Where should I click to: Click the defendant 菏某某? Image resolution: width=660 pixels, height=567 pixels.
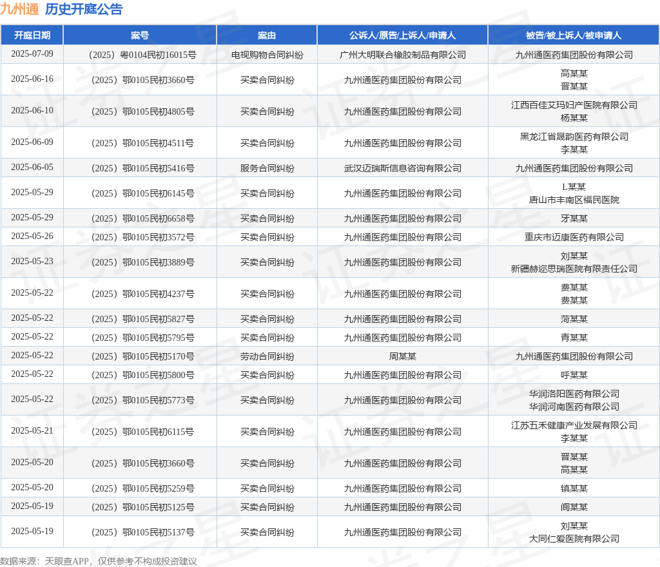point(574,319)
